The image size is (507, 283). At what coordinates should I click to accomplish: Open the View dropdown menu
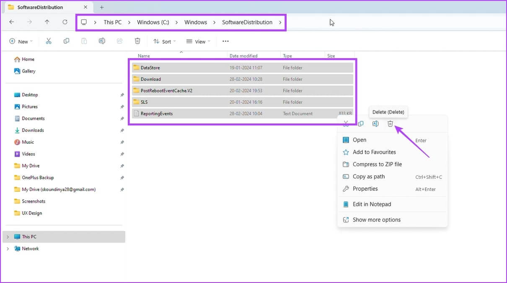[198, 41]
